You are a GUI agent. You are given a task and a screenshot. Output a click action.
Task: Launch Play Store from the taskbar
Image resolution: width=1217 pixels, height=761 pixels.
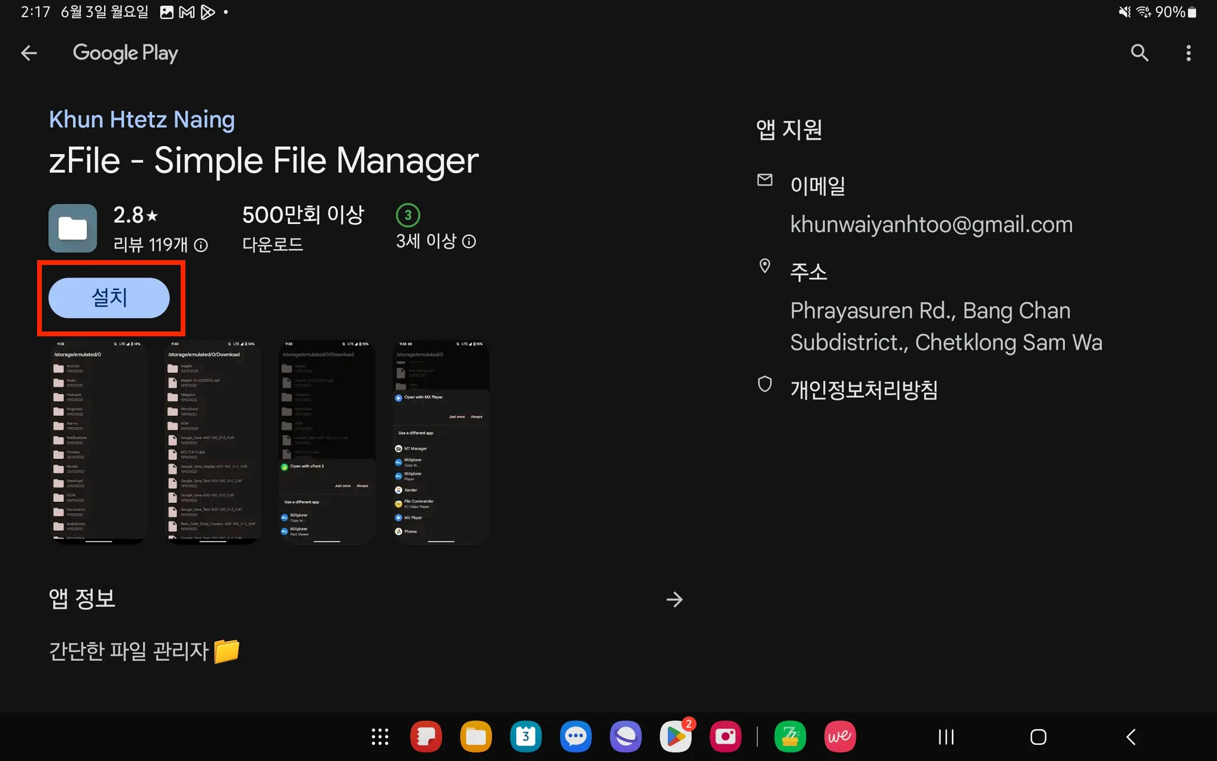676,737
